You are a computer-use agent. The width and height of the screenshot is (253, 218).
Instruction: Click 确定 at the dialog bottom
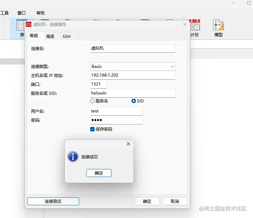tap(147, 201)
